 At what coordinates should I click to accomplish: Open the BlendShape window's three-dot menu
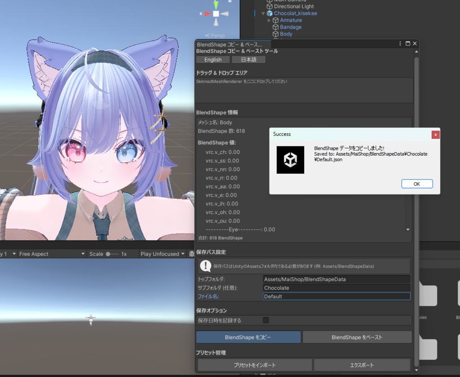click(399, 43)
